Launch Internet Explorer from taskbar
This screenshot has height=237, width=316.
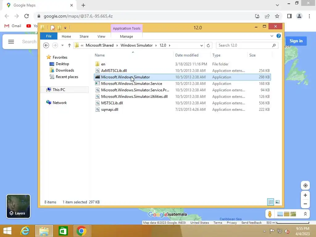25,231
